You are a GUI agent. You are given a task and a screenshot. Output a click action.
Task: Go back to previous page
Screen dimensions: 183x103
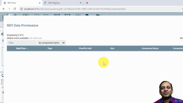click(x=4, y=9)
